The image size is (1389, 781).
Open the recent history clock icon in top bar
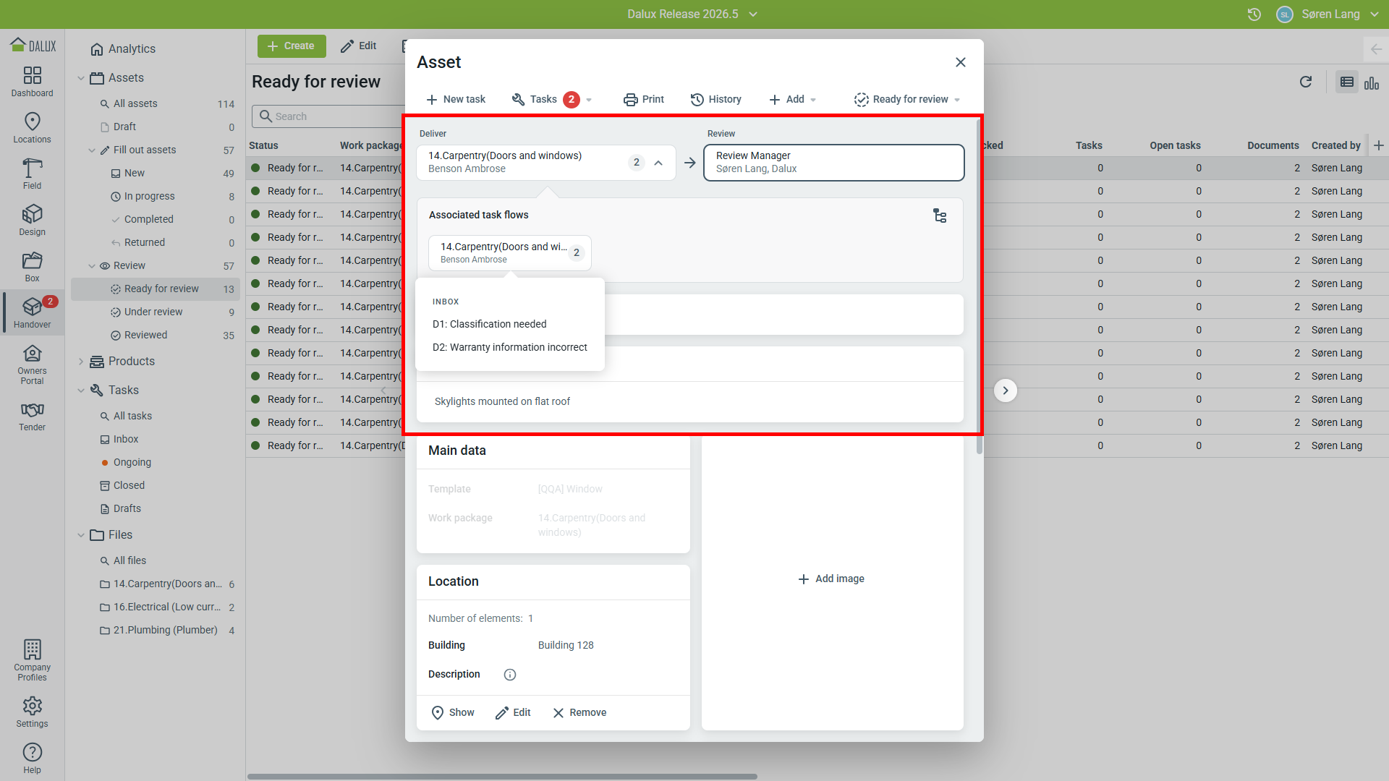tap(1254, 14)
